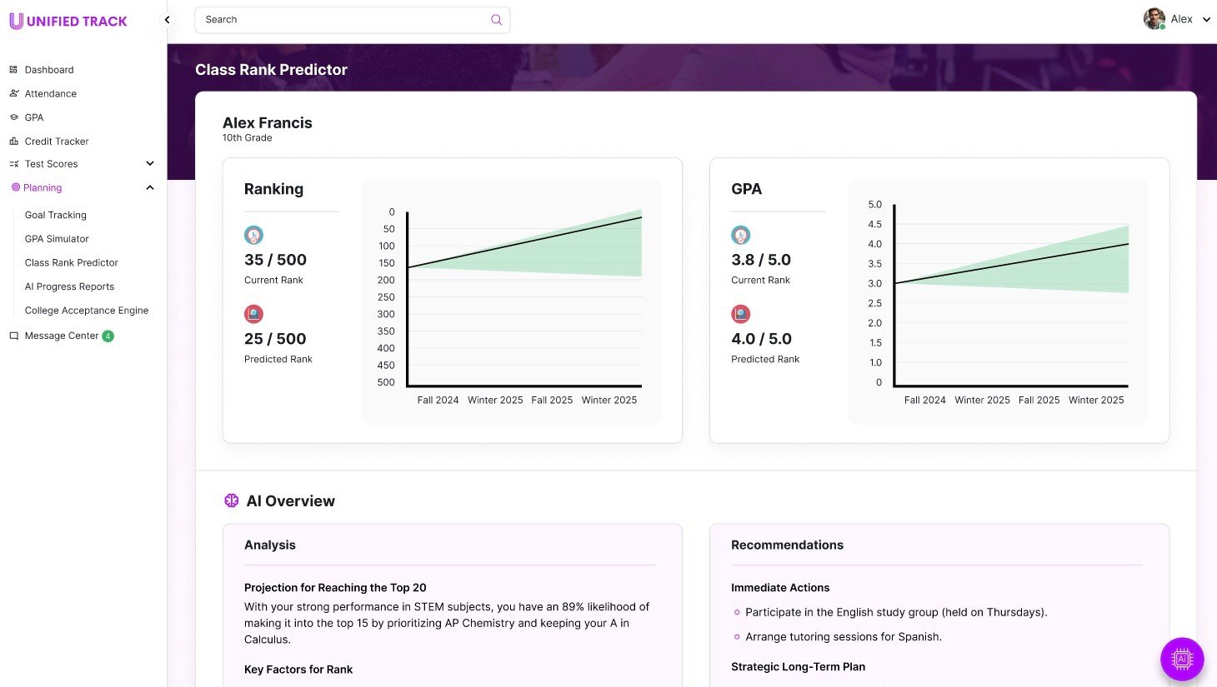Image resolution: width=1217 pixels, height=687 pixels.
Task: Click the Analysis section heading
Action: pyautogui.click(x=270, y=545)
